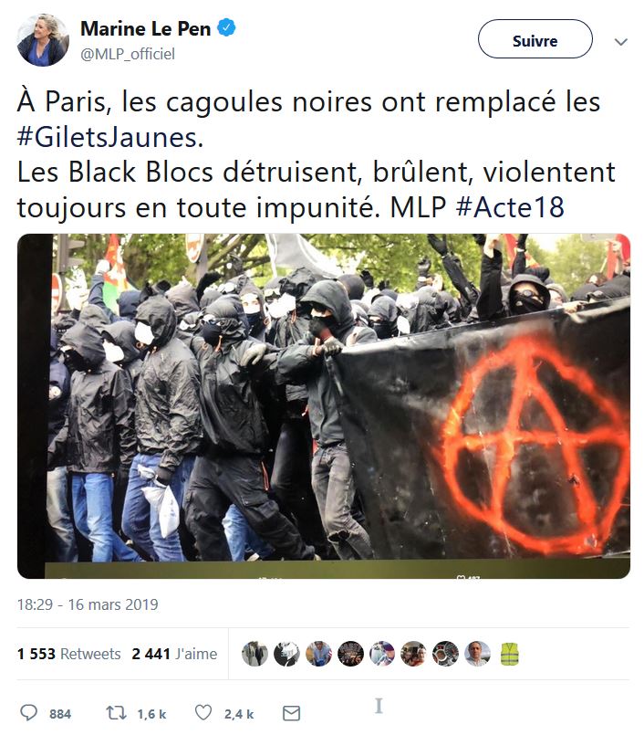Image resolution: width=644 pixels, height=735 pixels.
Task: Open the black bloc protest photo
Action: coord(324,406)
